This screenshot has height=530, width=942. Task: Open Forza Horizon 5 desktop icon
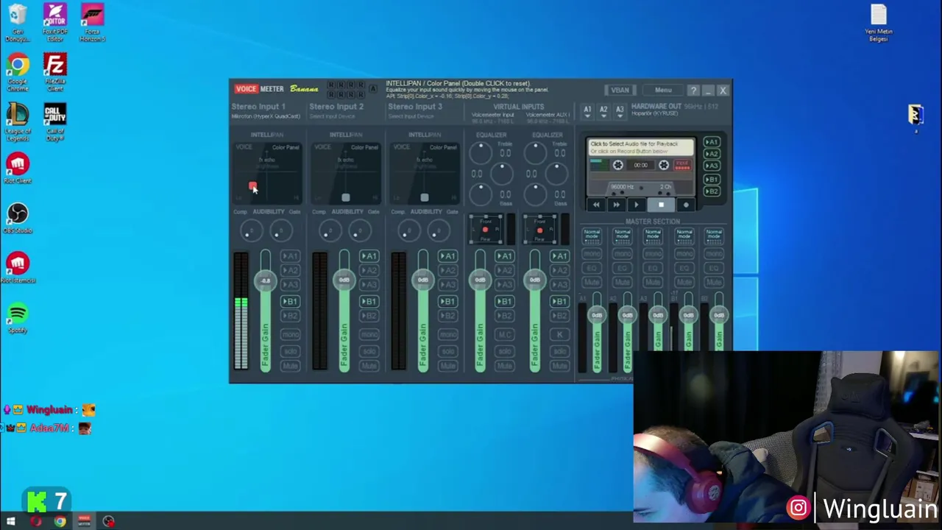[x=92, y=23]
